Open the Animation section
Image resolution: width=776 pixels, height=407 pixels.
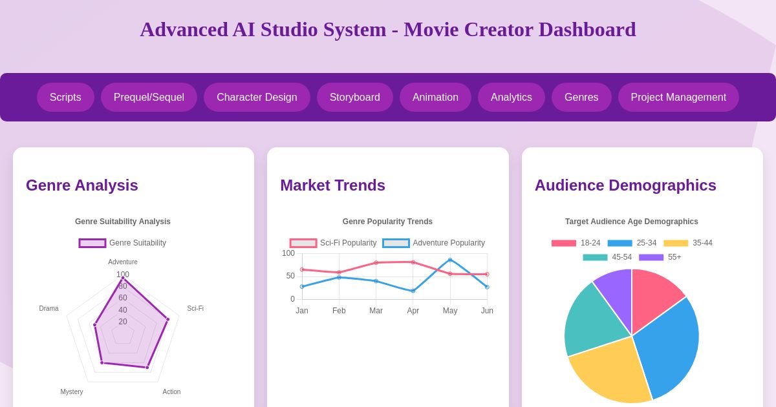click(435, 97)
